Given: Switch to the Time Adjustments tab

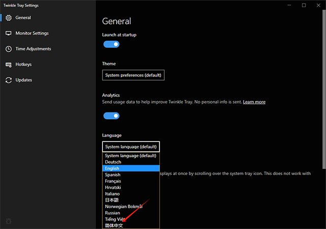Looking at the screenshot, I should pyautogui.click(x=33, y=49).
